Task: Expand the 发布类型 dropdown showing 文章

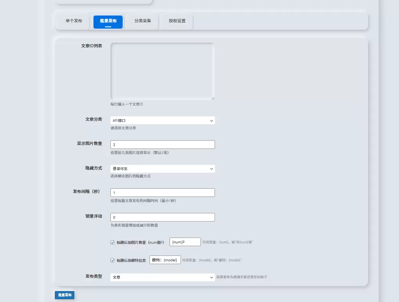Action: [x=162, y=277]
